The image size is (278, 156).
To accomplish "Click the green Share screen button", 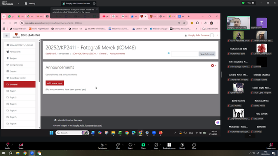I will (x=143, y=146).
